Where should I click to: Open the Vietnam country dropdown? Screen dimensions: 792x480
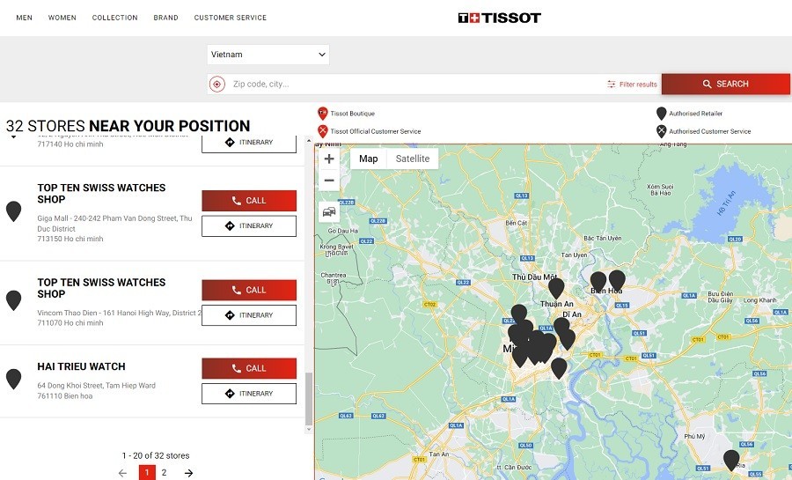268,55
